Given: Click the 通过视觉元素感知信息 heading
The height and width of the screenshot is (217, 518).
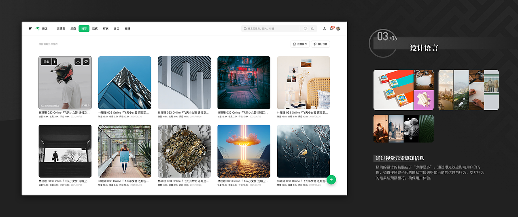Looking at the screenshot, I should 400,158.
